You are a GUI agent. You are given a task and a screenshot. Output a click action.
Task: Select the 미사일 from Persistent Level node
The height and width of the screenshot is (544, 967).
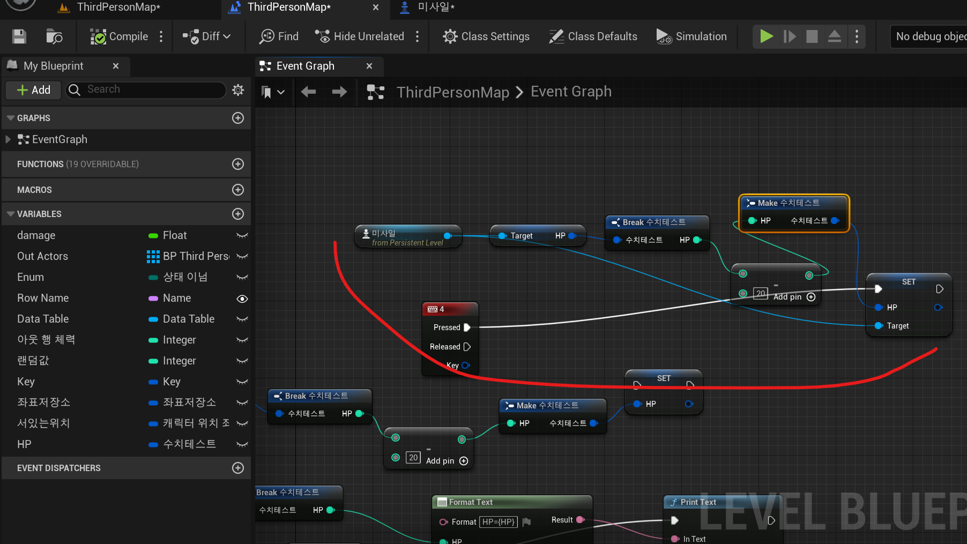pyautogui.click(x=407, y=236)
